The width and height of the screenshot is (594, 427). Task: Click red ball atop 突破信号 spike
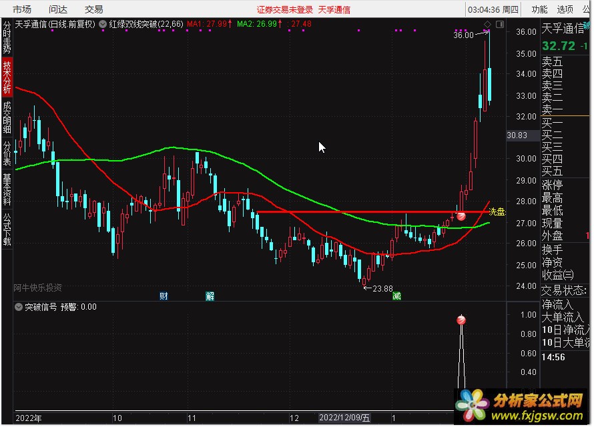click(461, 320)
